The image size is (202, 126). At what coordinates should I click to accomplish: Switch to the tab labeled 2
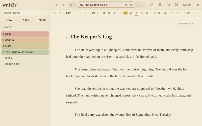138,5
